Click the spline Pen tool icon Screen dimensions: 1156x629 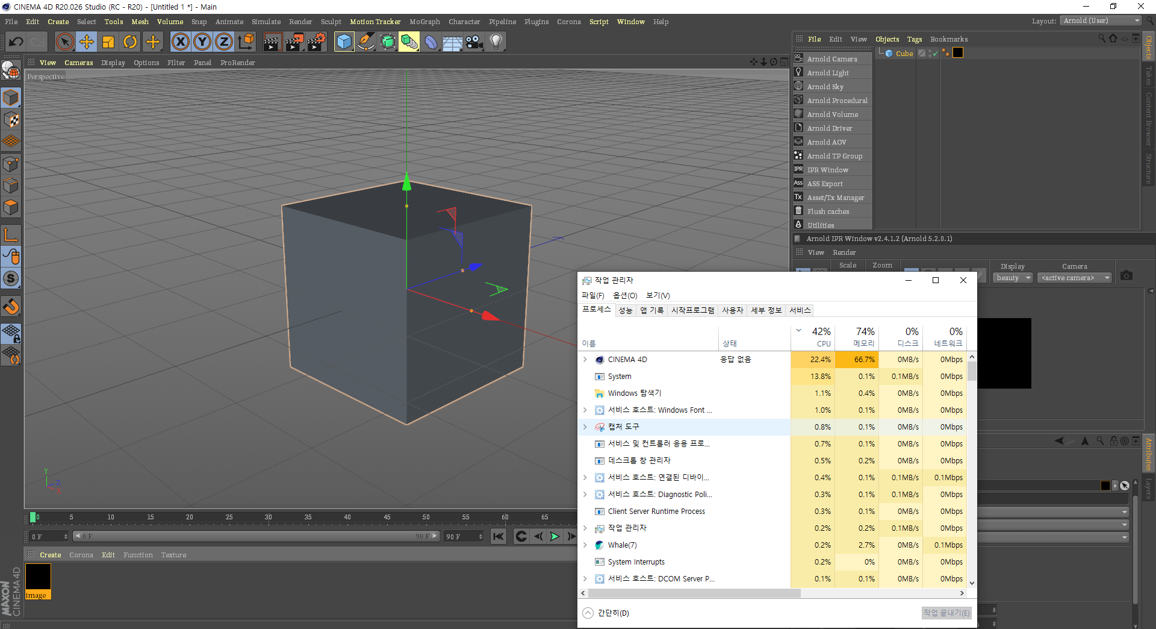point(366,42)
